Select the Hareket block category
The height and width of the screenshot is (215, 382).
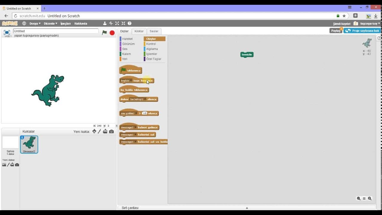point(127,39)
